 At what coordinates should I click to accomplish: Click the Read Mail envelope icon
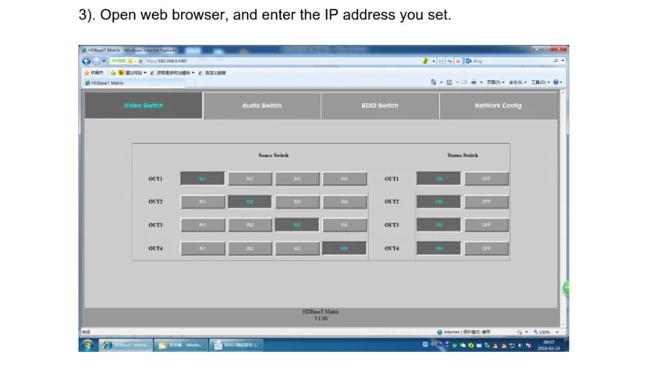click(x=464, y=82)
